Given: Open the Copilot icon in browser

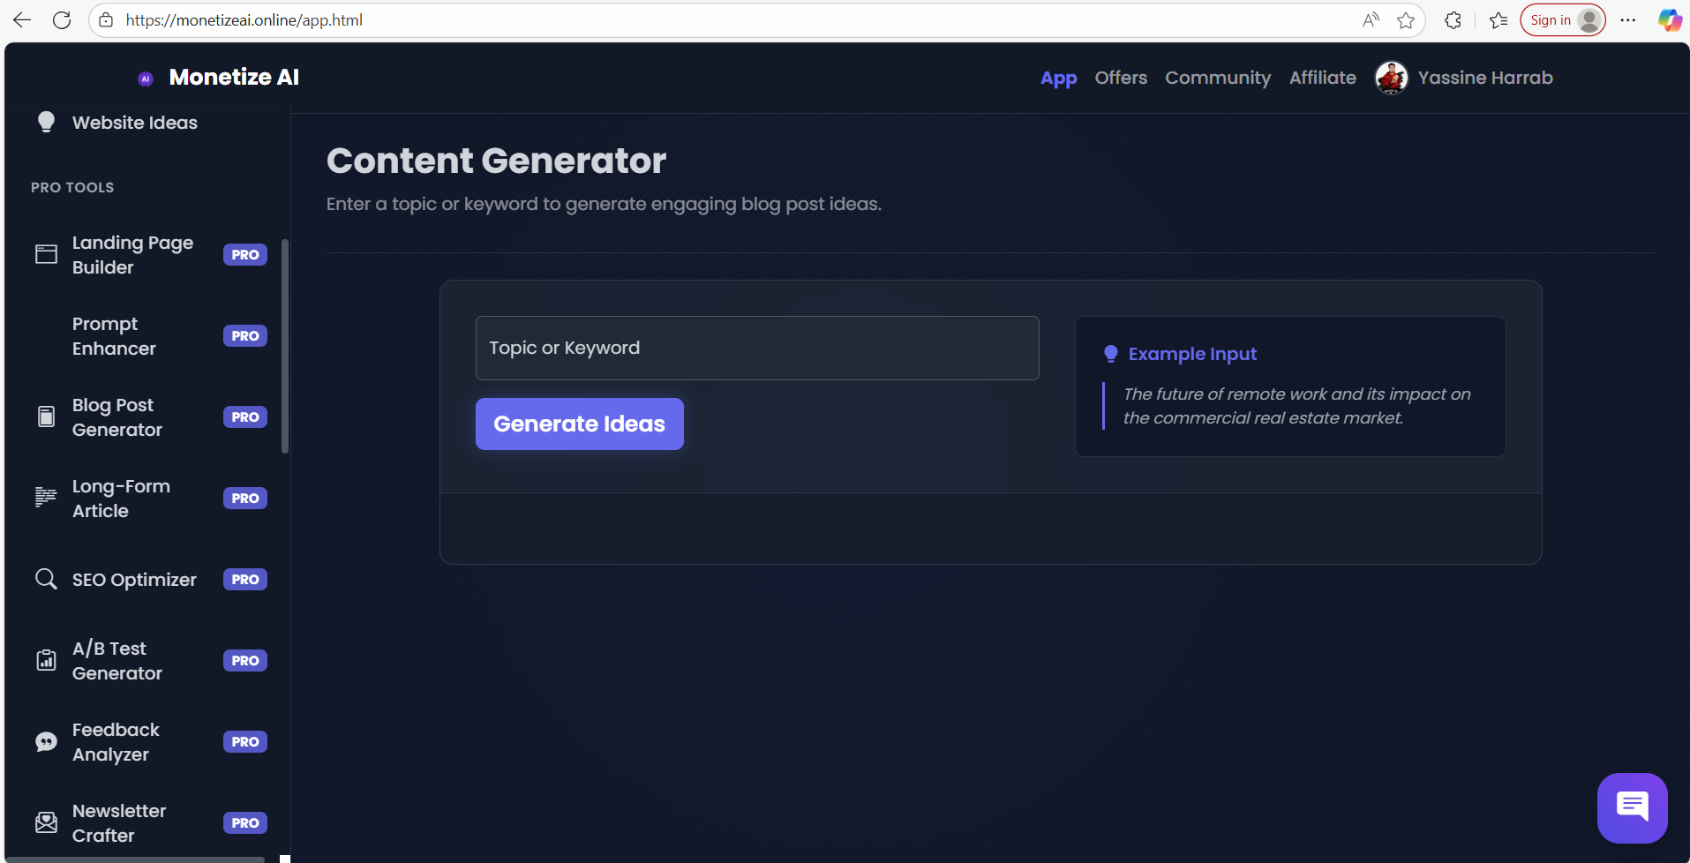Looking at the screenshot, I should click(x=1670, y=20).
